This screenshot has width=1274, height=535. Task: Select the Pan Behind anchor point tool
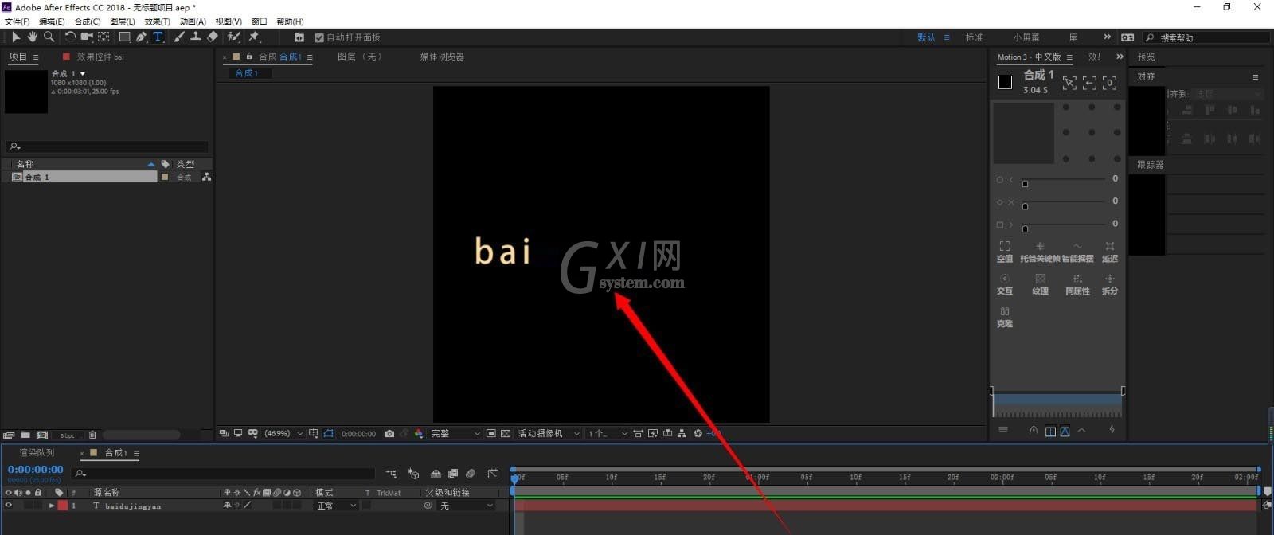(x=104, y=37)
